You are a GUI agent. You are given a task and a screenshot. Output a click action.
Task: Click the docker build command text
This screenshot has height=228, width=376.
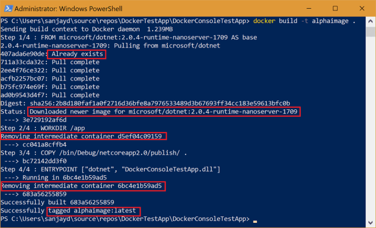click(x=304, y=21)
